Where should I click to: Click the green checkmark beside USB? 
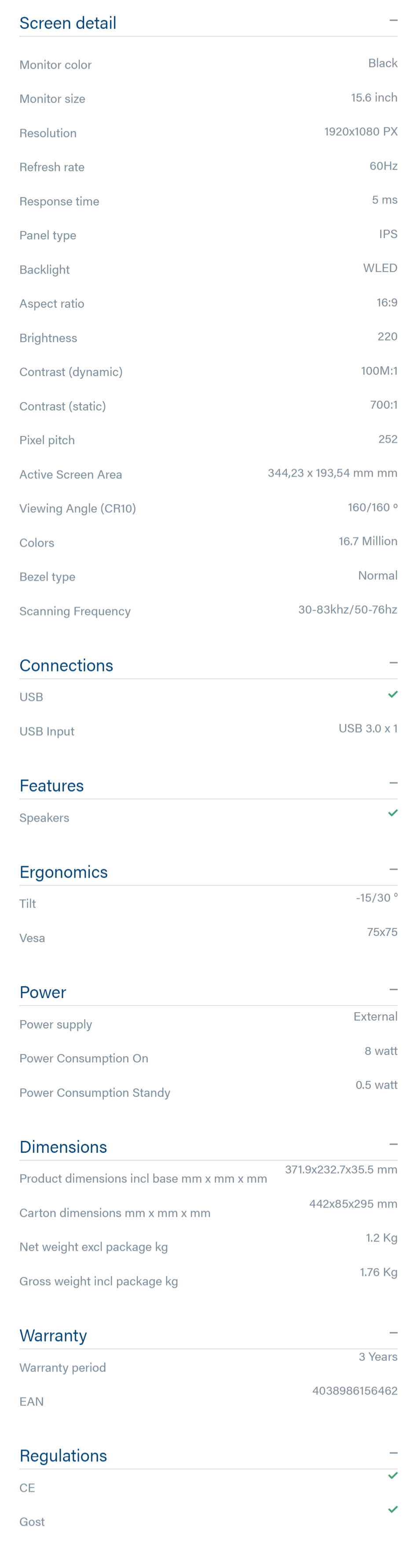click(x=393, y=695)
